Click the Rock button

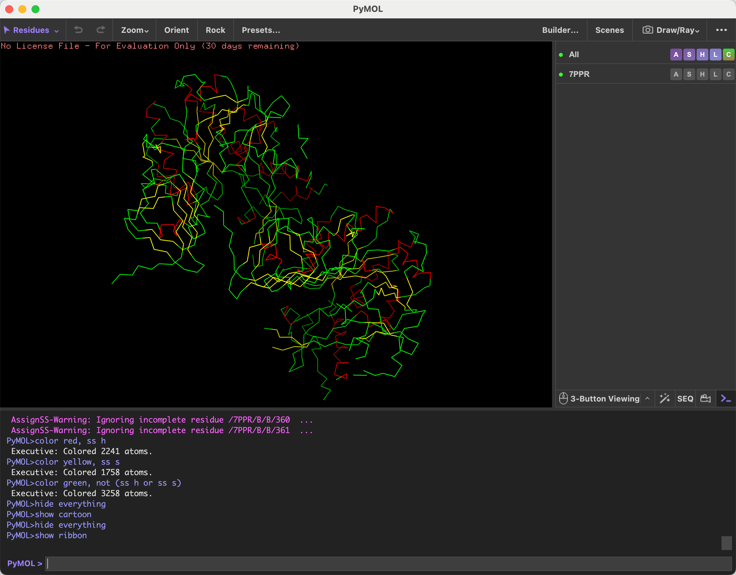(x=215, y=30)
